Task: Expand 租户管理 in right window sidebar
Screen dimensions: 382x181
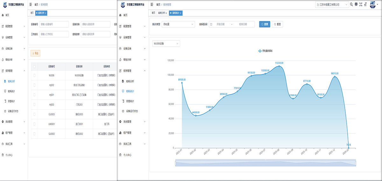Action: tap(133, 133)
